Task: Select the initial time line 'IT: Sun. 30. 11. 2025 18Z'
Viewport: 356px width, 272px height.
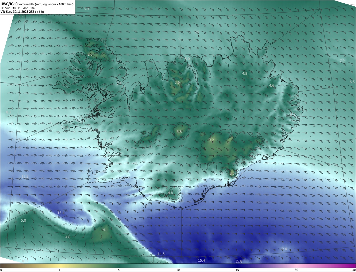Action: [x=18, y=8]
